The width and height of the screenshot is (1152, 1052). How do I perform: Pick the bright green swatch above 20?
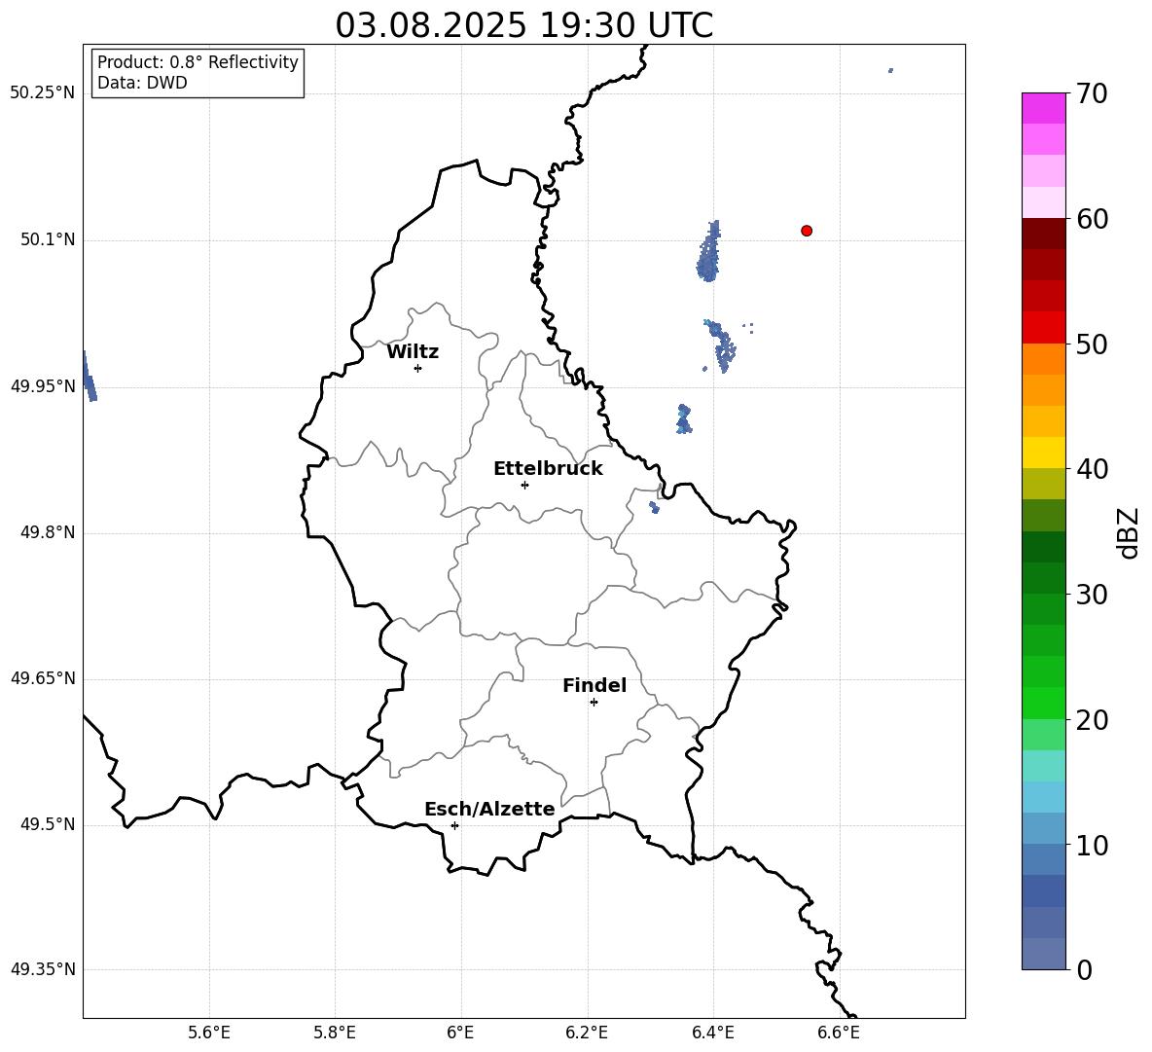1043,703
